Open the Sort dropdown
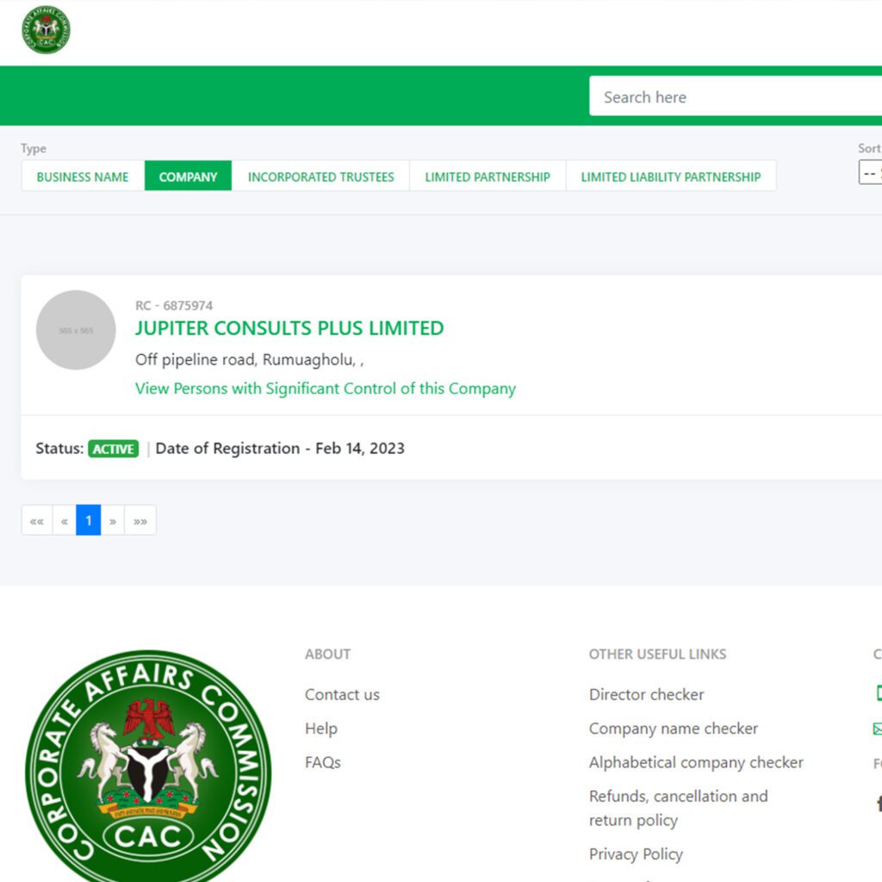The height and width of the screenshot is (882, 882). (x=870, y=173)
